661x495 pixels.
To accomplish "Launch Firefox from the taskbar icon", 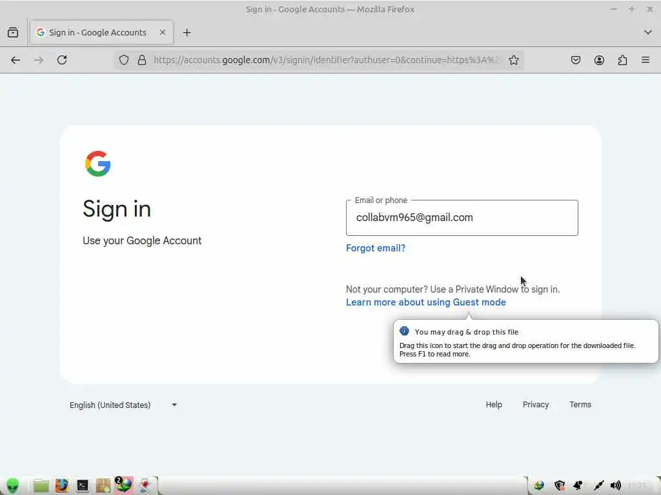I will [61, 486].
